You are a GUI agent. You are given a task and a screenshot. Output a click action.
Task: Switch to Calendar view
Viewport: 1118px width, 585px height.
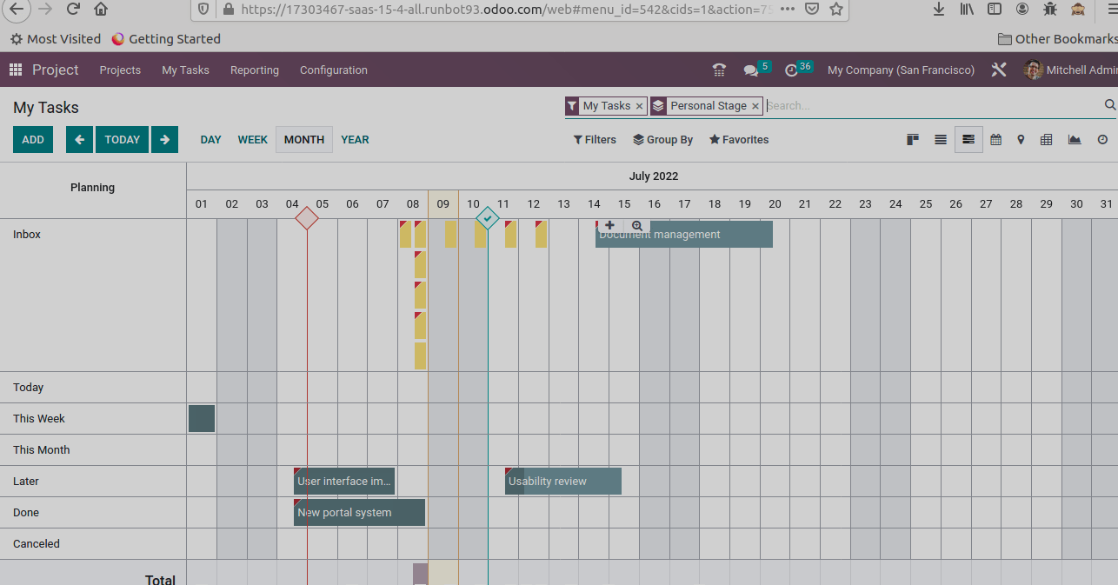(x=996, y=139)
